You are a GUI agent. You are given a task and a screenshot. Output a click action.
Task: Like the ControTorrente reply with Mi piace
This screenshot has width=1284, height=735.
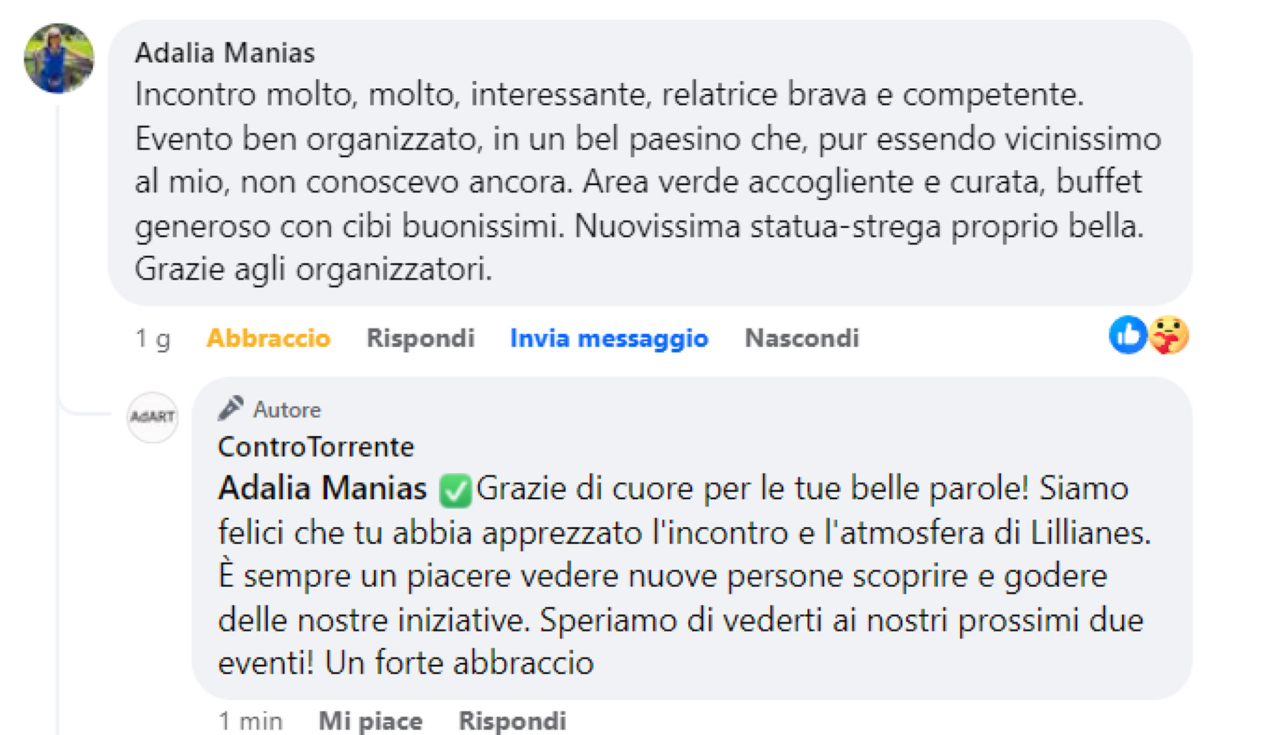[x=370, y=721]
